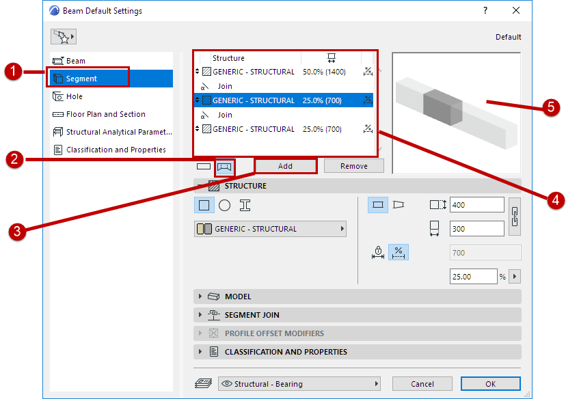Viewport: 566px width, 399px height.
Task: Toggle the chain link between height and width
Action: pos(514,217)
